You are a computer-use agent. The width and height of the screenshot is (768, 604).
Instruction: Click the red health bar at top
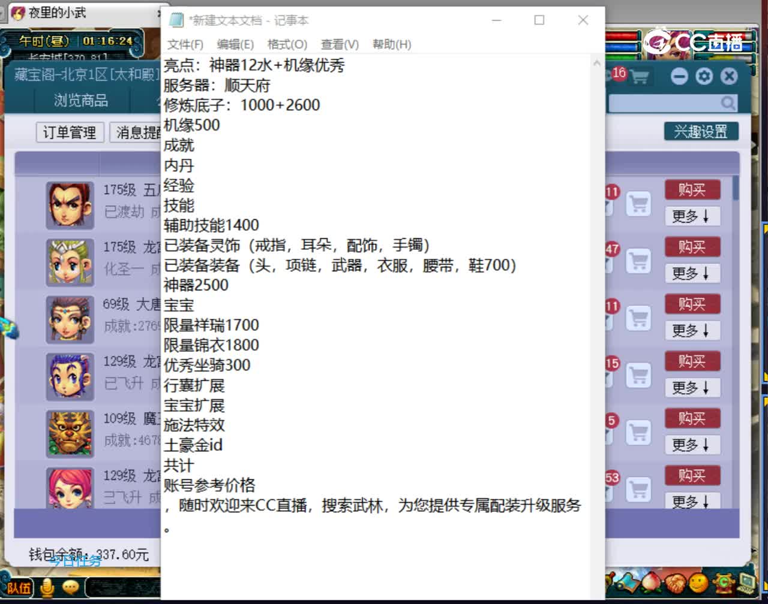click(622, 37)
